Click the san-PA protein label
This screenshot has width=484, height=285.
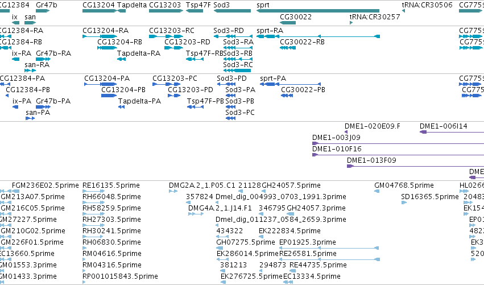(x=38, y=113)
